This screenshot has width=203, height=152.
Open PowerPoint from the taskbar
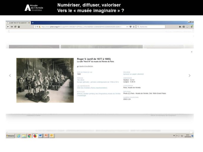[x=46, y=136]
